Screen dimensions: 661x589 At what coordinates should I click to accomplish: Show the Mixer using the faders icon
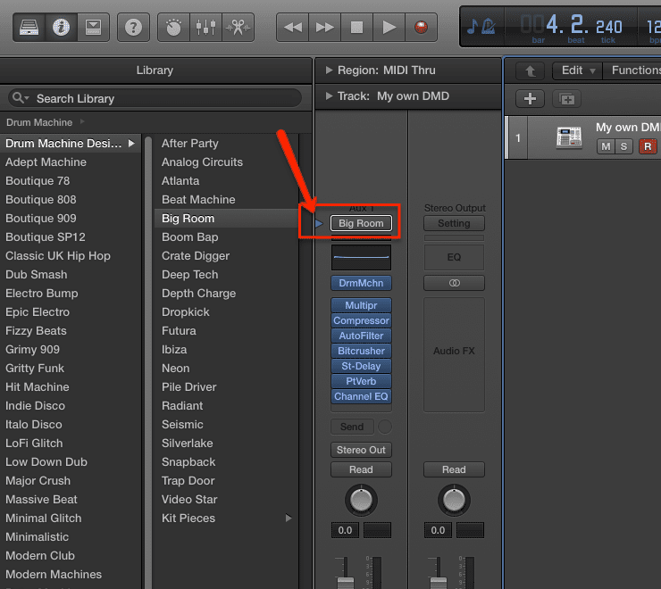tap(206, 27)
